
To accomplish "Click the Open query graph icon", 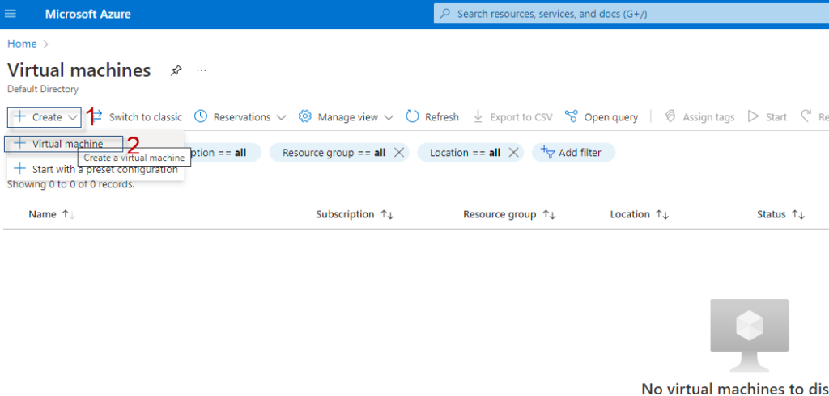I will point(571,116).
